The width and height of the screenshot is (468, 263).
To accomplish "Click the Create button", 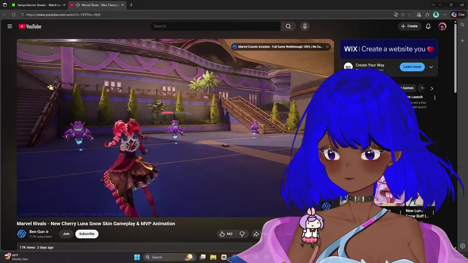I will pos(409,26).
